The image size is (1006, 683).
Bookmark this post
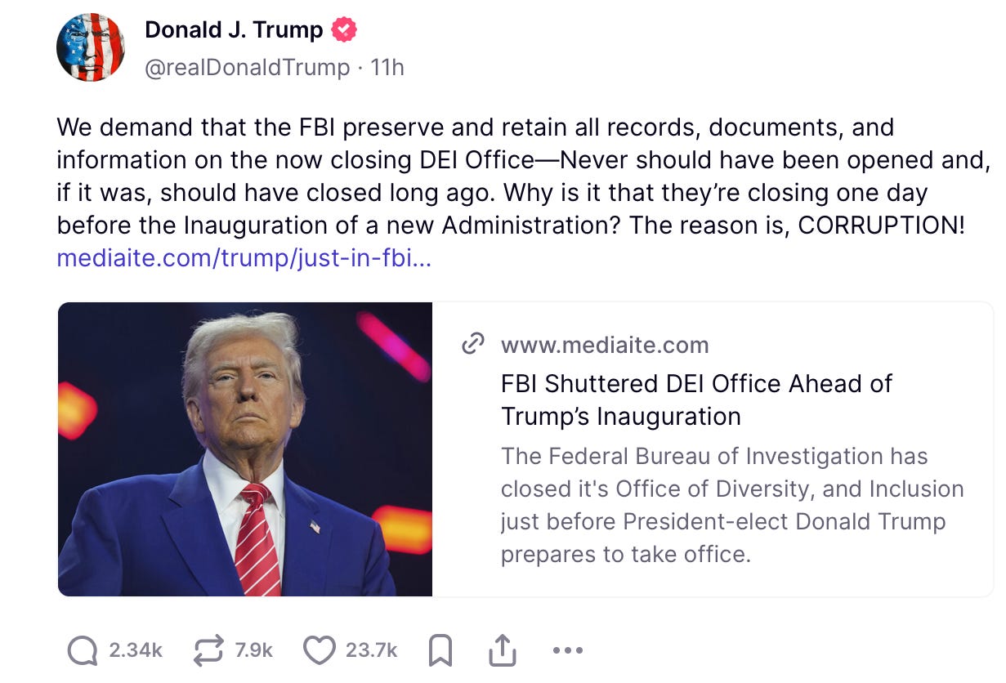(x=440, y=651)
